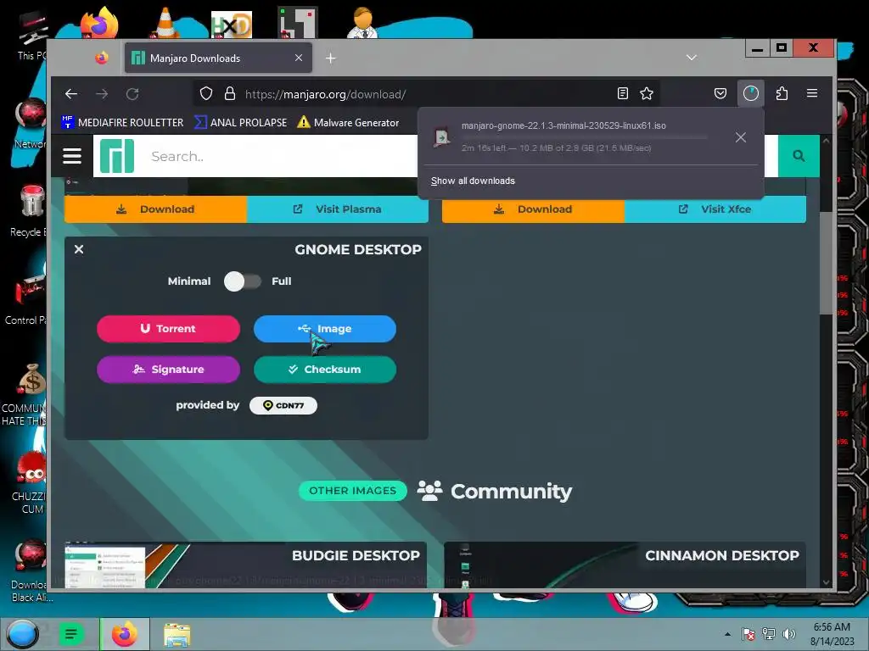869x651 pixels.
Task: Close the GNOME Desktop download panel
Action: (79, 249)
